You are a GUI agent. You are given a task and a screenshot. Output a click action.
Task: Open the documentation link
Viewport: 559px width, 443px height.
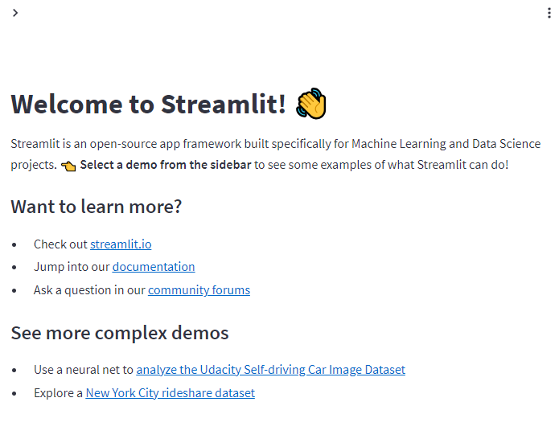pyautogui.click(x=154, y=267)
